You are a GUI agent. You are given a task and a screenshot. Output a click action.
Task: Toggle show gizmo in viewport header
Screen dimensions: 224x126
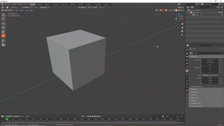click(161, 10)
